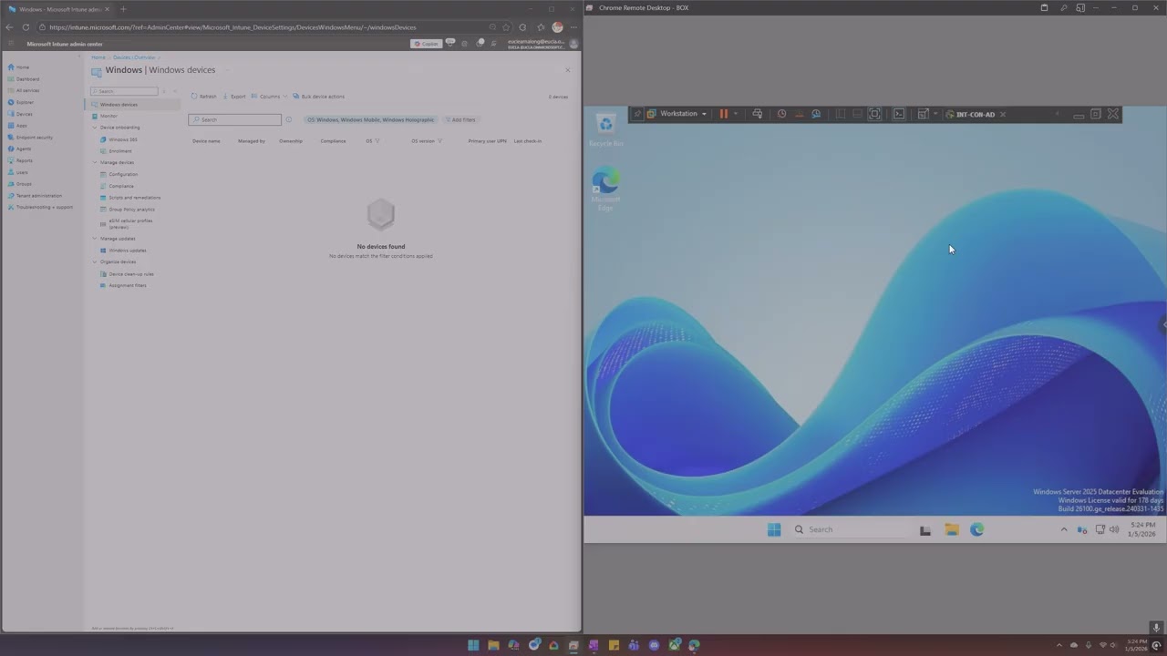Open the OS column filter
Screen dimensions: 1167x656
click(x=377, y=141)
